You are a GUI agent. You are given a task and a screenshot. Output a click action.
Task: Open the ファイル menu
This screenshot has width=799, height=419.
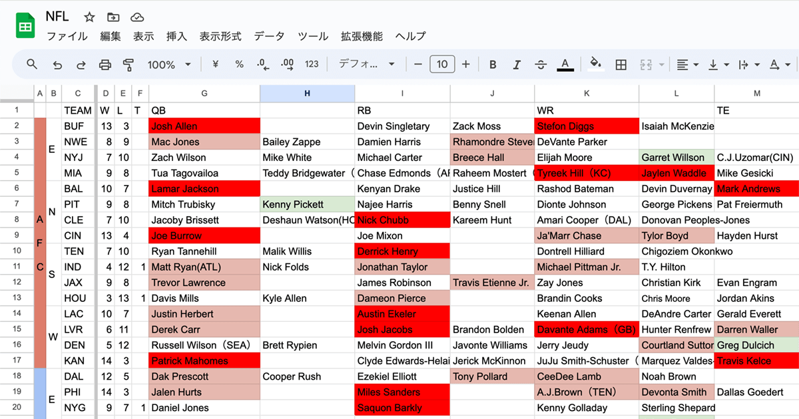point(67,37)
